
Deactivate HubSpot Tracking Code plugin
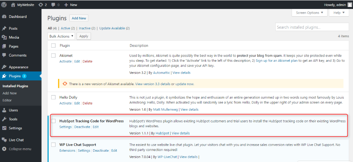(x=82, y=127)
